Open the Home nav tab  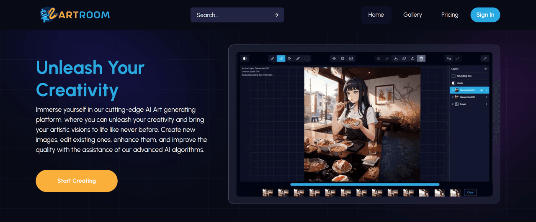point(376,15)
